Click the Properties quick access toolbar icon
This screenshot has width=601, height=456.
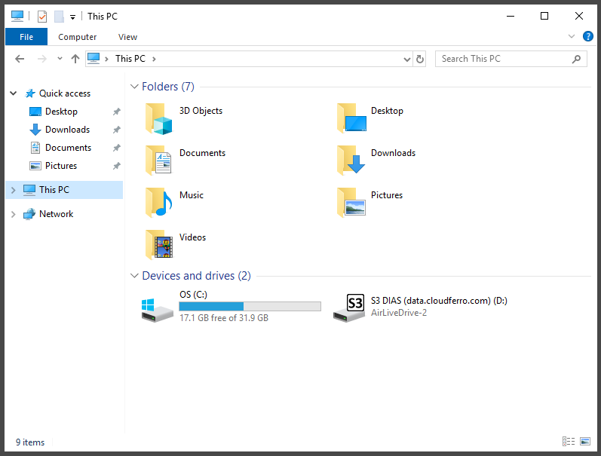click(x=42, y=17)
